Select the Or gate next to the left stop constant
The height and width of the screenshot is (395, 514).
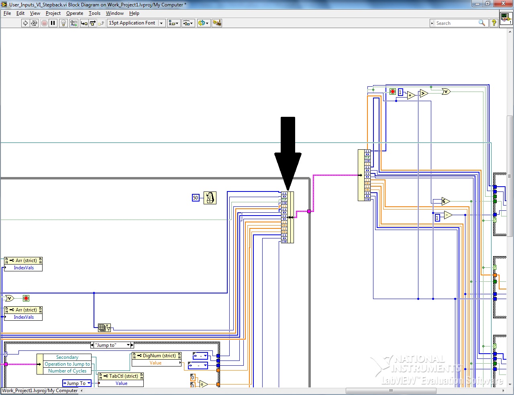pos(9,298)
